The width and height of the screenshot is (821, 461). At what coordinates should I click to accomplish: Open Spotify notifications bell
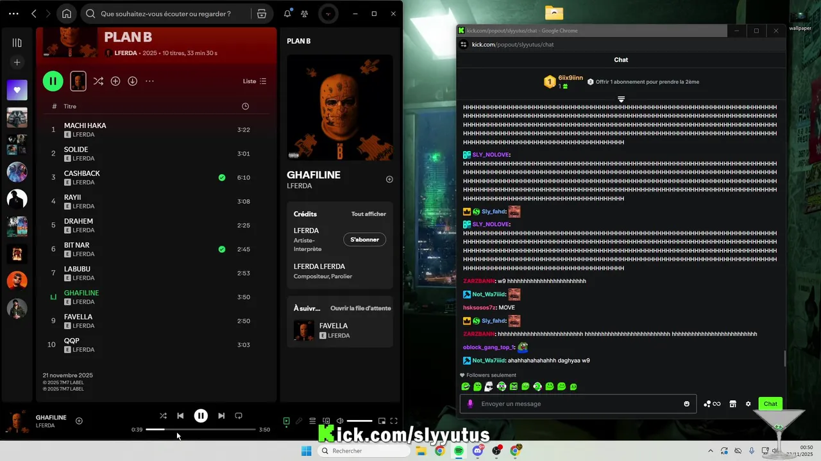(x=287, y=13)
